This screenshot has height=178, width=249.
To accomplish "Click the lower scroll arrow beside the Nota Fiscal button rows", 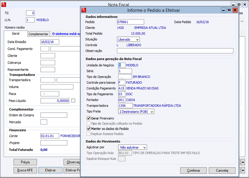I will [243, 170].
